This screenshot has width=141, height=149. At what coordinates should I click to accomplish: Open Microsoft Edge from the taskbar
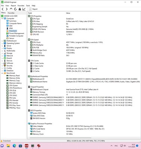(x=14, y=146)
